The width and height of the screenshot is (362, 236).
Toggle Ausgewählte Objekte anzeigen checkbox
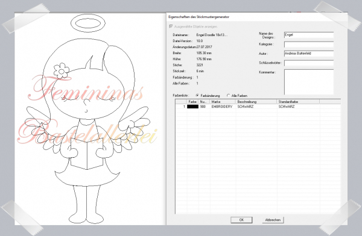coord(171,26)
